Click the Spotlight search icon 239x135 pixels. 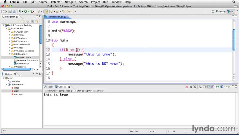234,2
